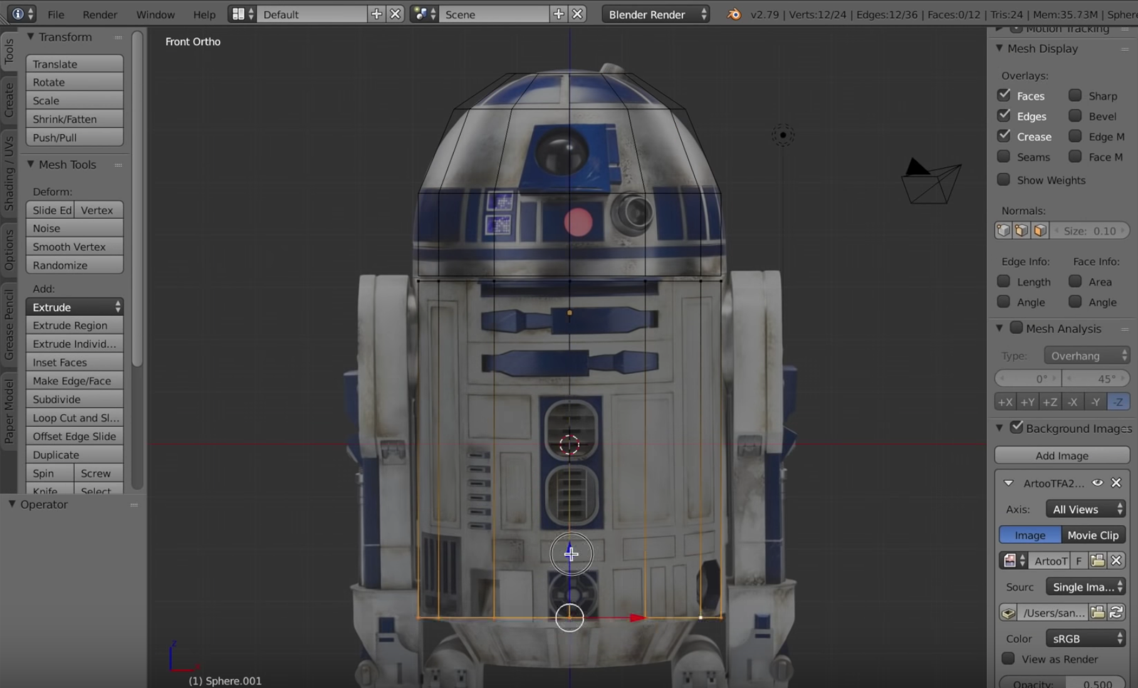Show face normals as lines
Screen dimensions: 1138x688
click(1040, 231)
